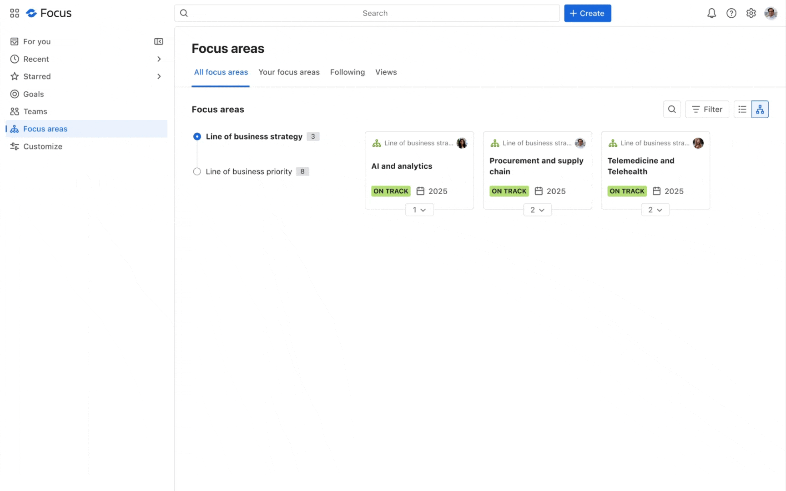Viewport: 786px width, 491px height.
Task: Select Line of business strategy radio
Action: coord(197,136)
